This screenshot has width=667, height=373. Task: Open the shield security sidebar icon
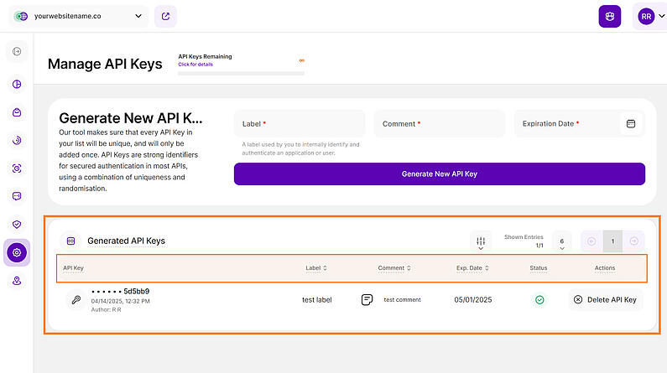[x=17, y=225]
